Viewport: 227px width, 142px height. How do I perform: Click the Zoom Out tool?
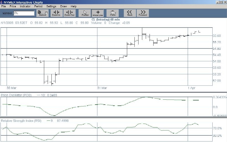point(69,13)
